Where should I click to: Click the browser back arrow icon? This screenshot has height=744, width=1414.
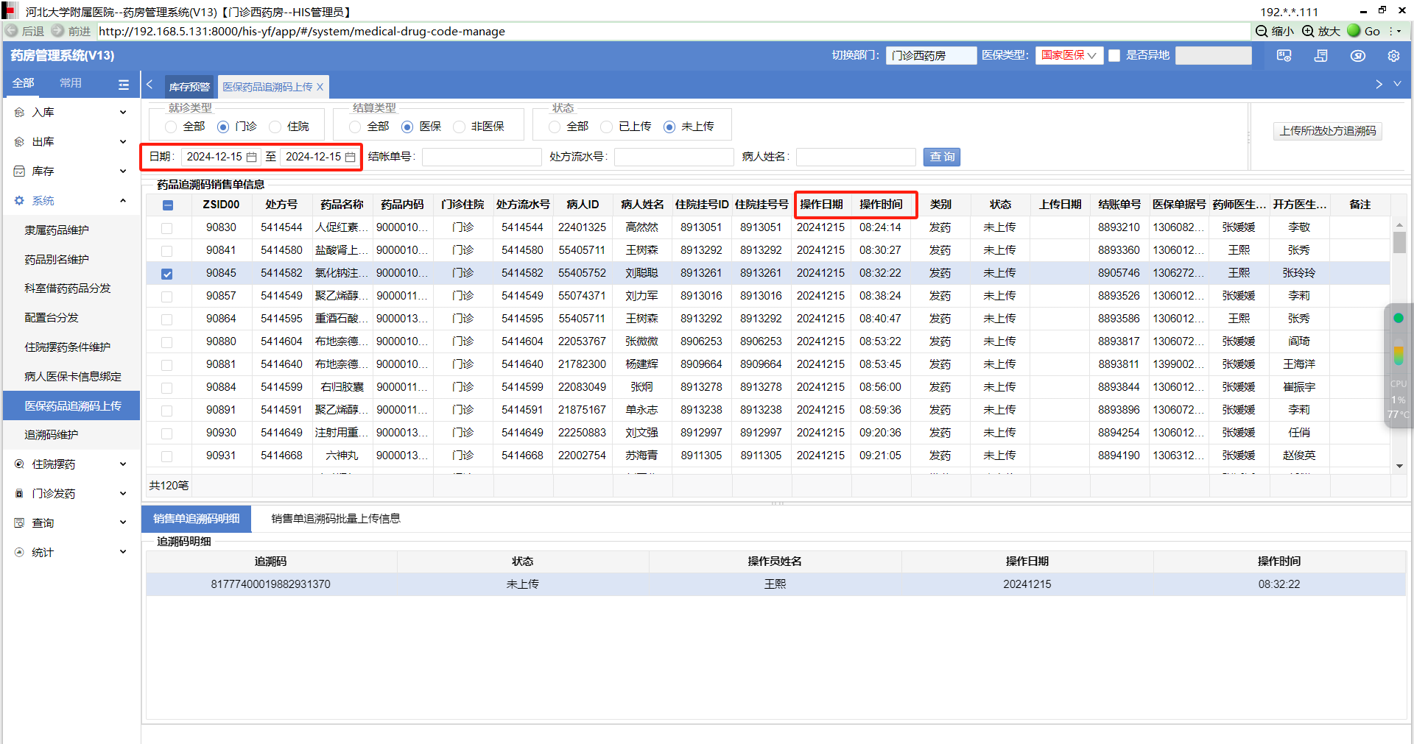tap(12, 31)
